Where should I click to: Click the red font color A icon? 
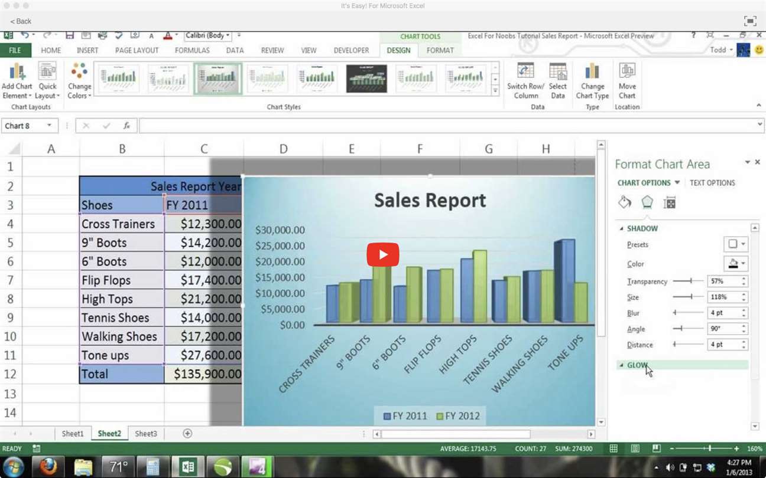coord(167,35)
